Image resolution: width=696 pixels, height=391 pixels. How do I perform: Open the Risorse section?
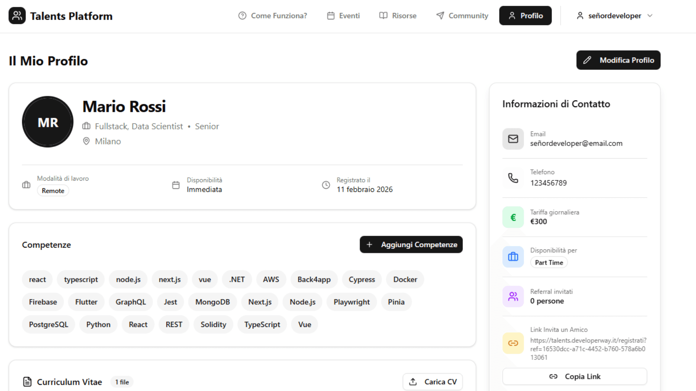(398, 16)
